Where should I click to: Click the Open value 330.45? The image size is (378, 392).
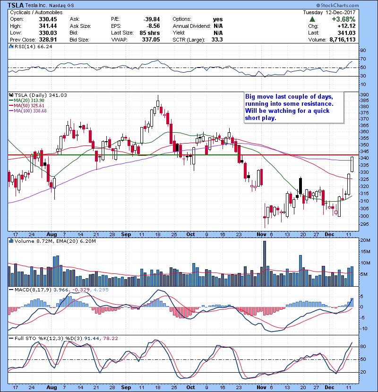click(48, 19)
